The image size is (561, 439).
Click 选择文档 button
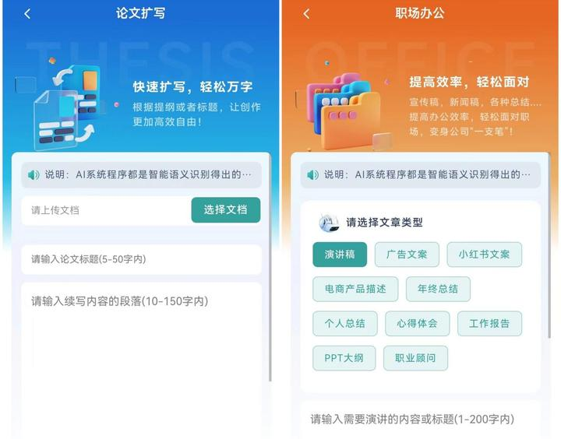(226, 210)
